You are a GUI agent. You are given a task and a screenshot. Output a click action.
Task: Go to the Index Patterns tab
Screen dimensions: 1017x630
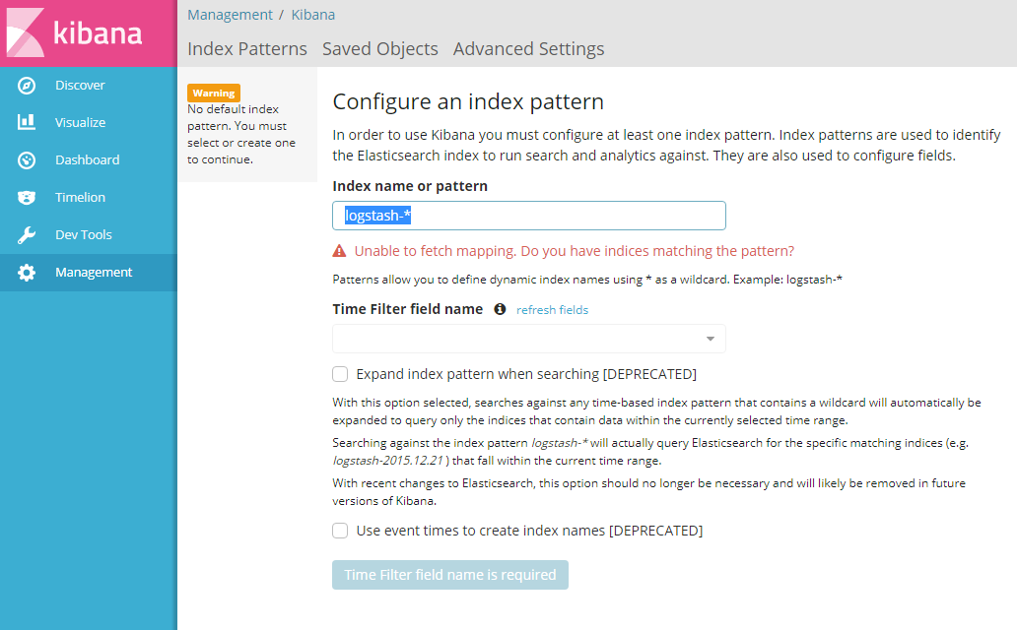tap(247, 48)
